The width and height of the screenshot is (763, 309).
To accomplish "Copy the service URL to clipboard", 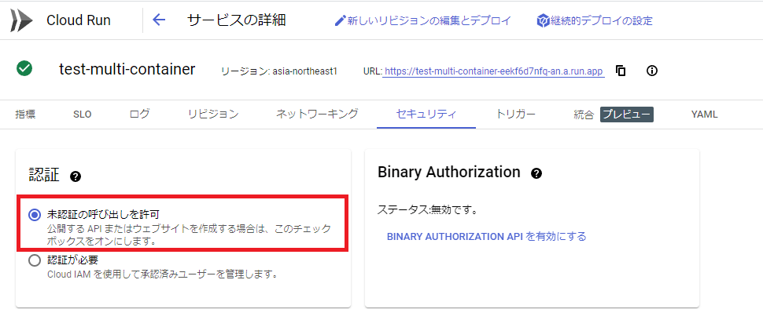I will [621, 71].
